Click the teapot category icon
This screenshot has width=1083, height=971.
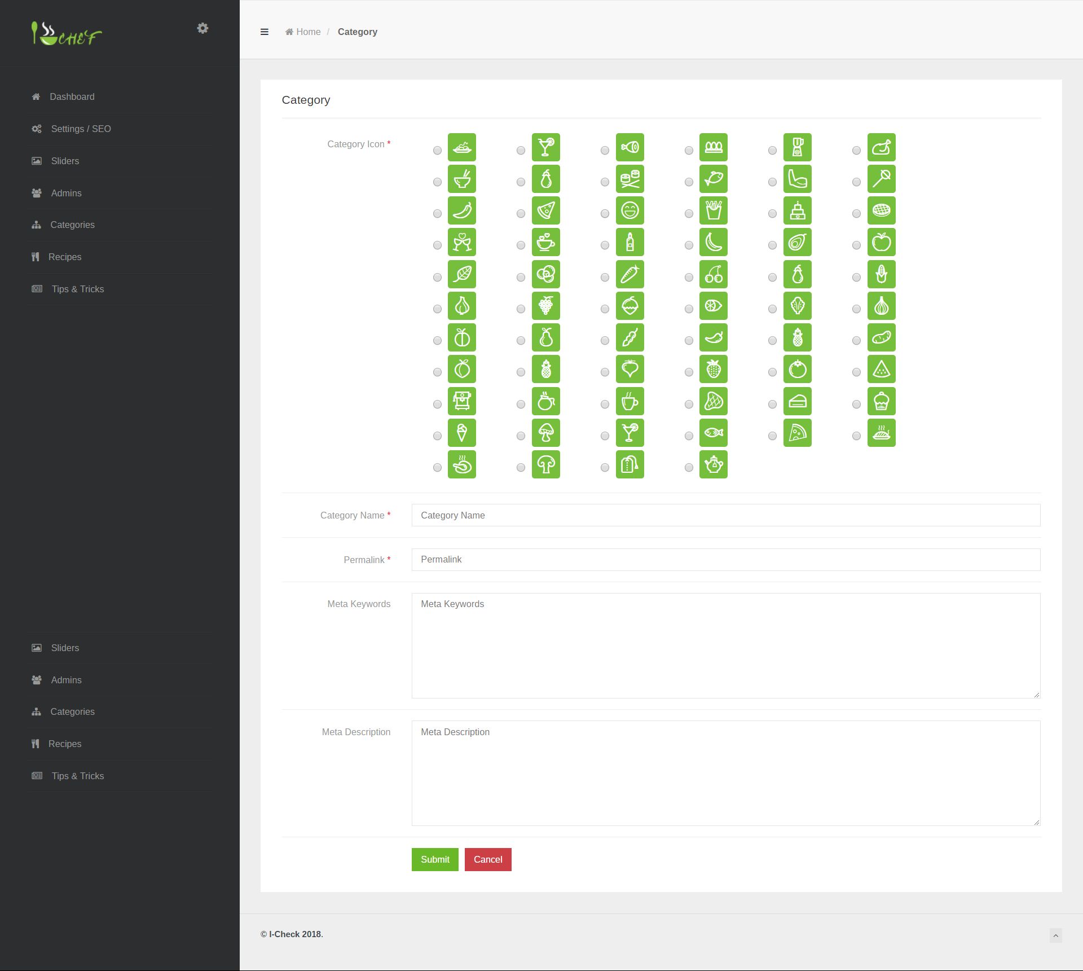point(713,465)
